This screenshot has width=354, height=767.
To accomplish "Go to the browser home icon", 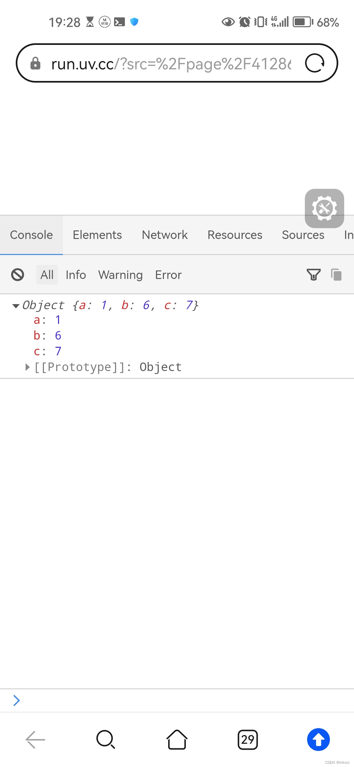I will point(177,739).
